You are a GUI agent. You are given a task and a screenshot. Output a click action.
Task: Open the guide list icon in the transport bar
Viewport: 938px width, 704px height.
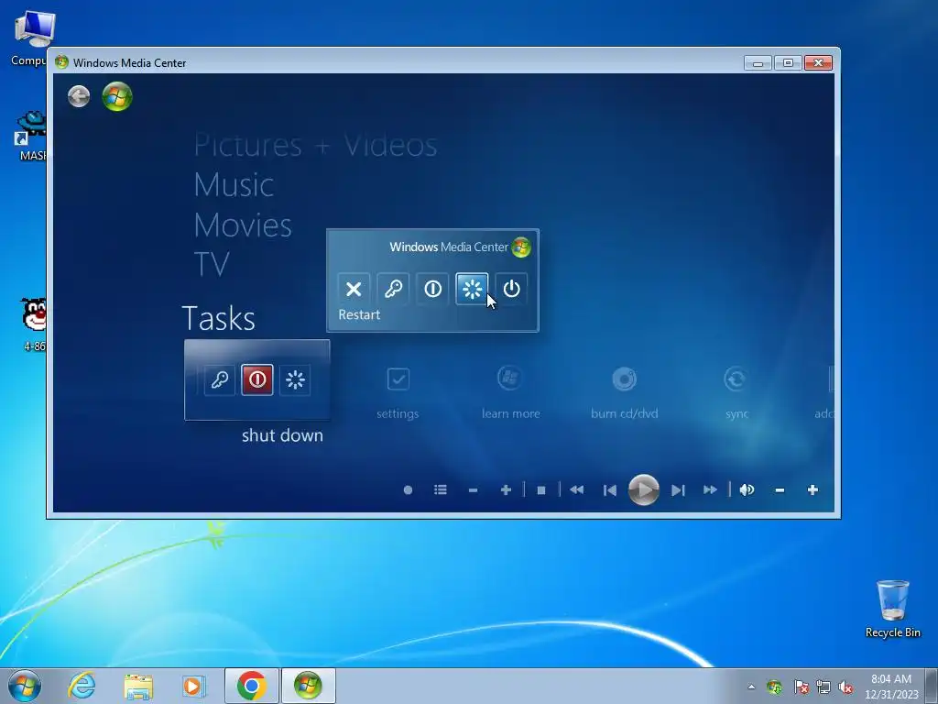(x=441, y=490)
